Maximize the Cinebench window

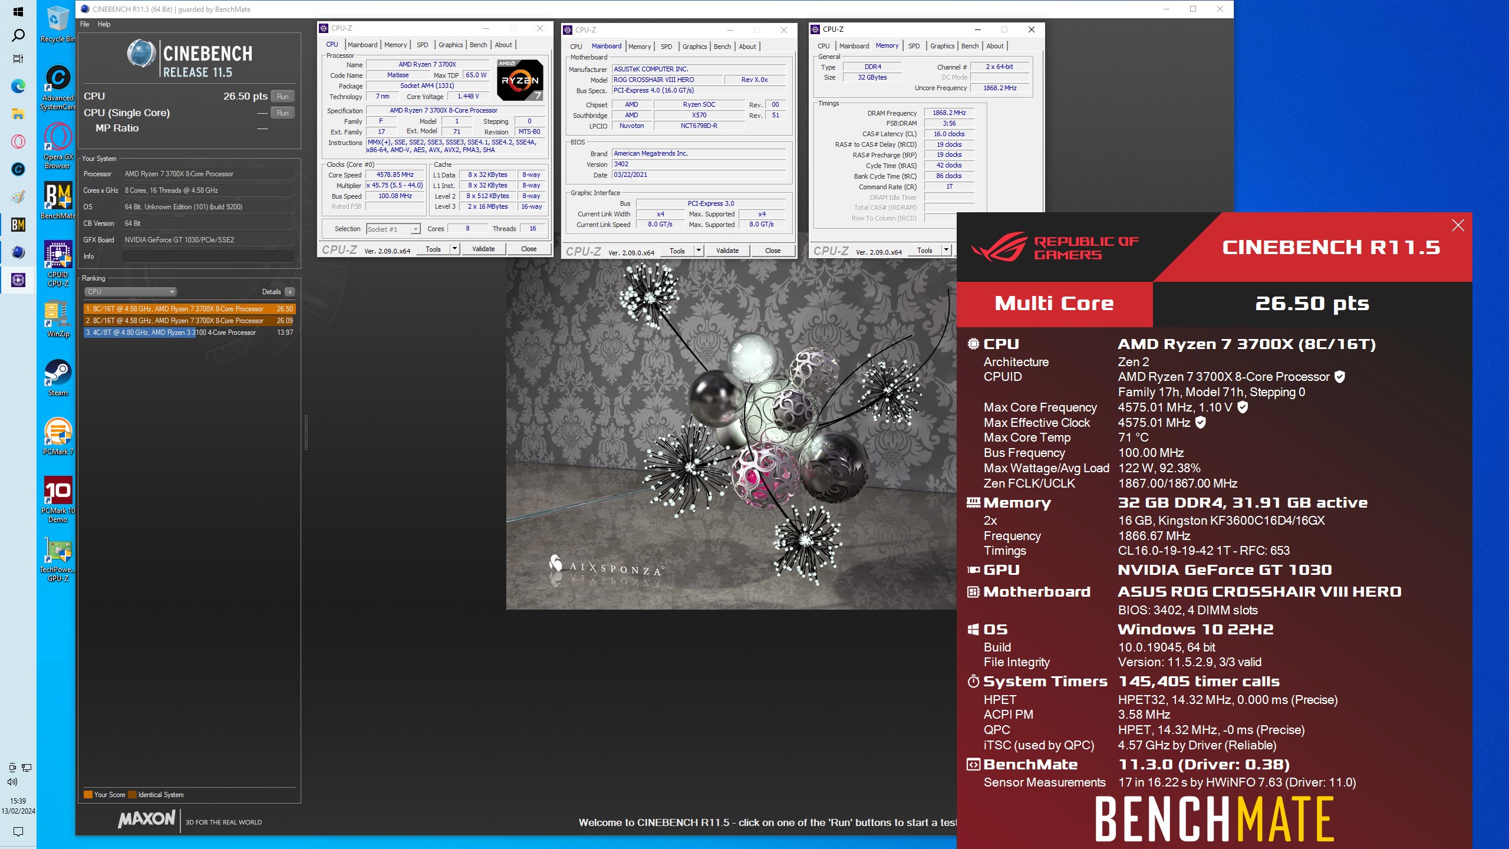pos(1193,9)
